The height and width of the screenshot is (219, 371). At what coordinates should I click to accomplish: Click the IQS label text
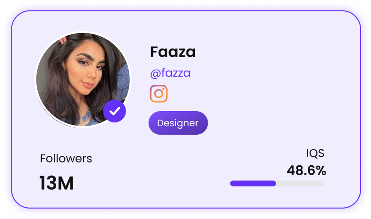(x=315, y=154)
